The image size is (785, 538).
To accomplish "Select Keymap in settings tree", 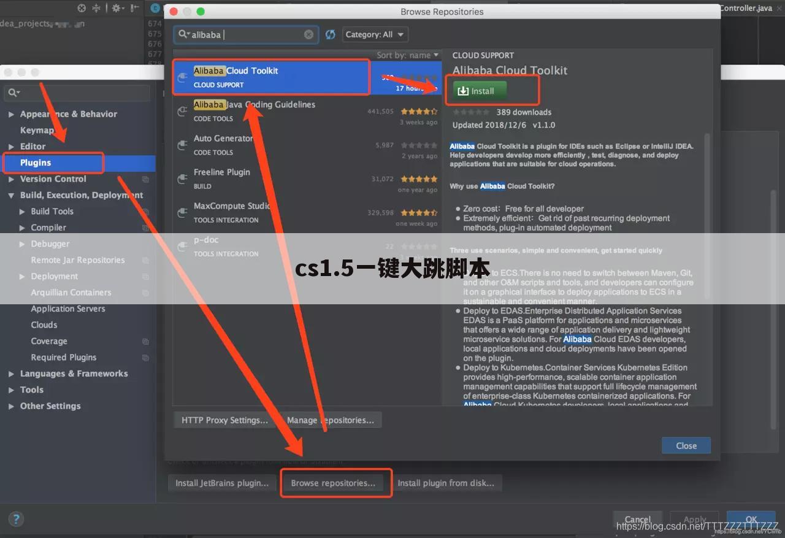I will coord(37,130).
